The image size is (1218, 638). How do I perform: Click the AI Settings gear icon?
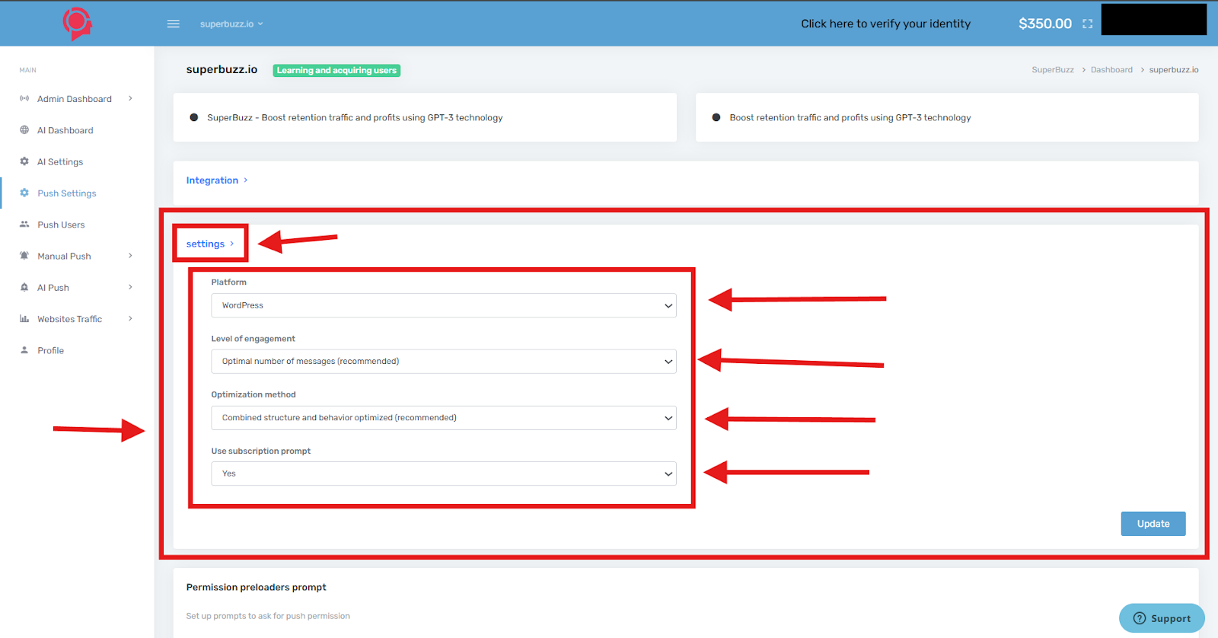click(24, 161)
